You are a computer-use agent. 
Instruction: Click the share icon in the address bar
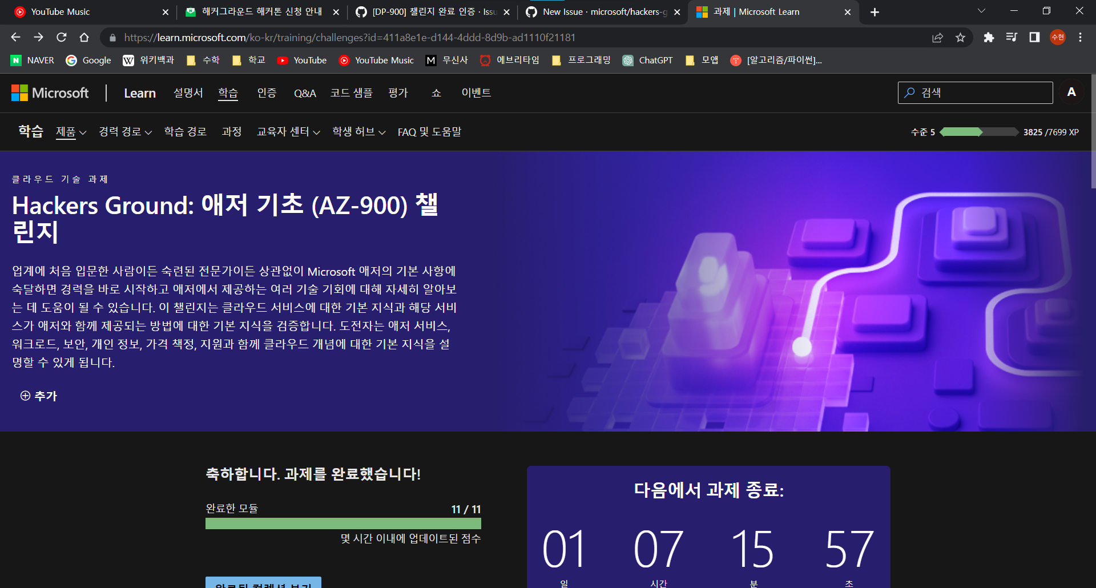[938, 37]
